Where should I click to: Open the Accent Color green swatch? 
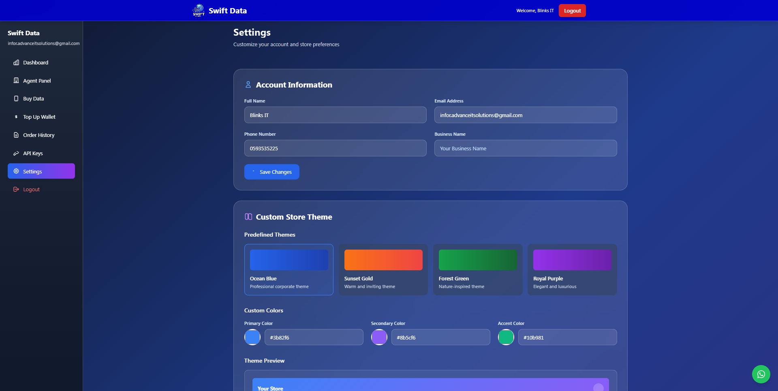tap(506, 337)
